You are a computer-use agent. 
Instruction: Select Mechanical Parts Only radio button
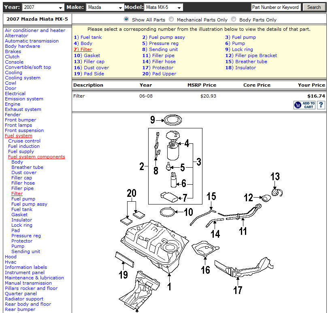pyautogui.click(x=171, y=19)
